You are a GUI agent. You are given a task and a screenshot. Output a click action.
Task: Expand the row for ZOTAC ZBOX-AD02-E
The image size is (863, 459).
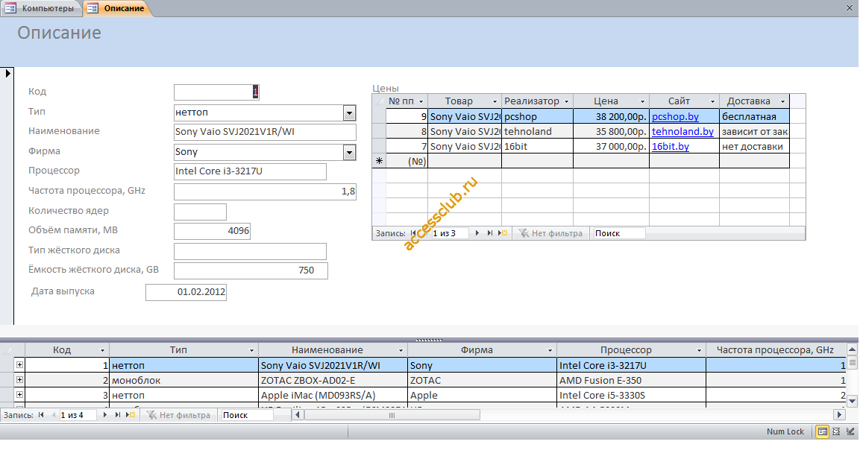19,380
